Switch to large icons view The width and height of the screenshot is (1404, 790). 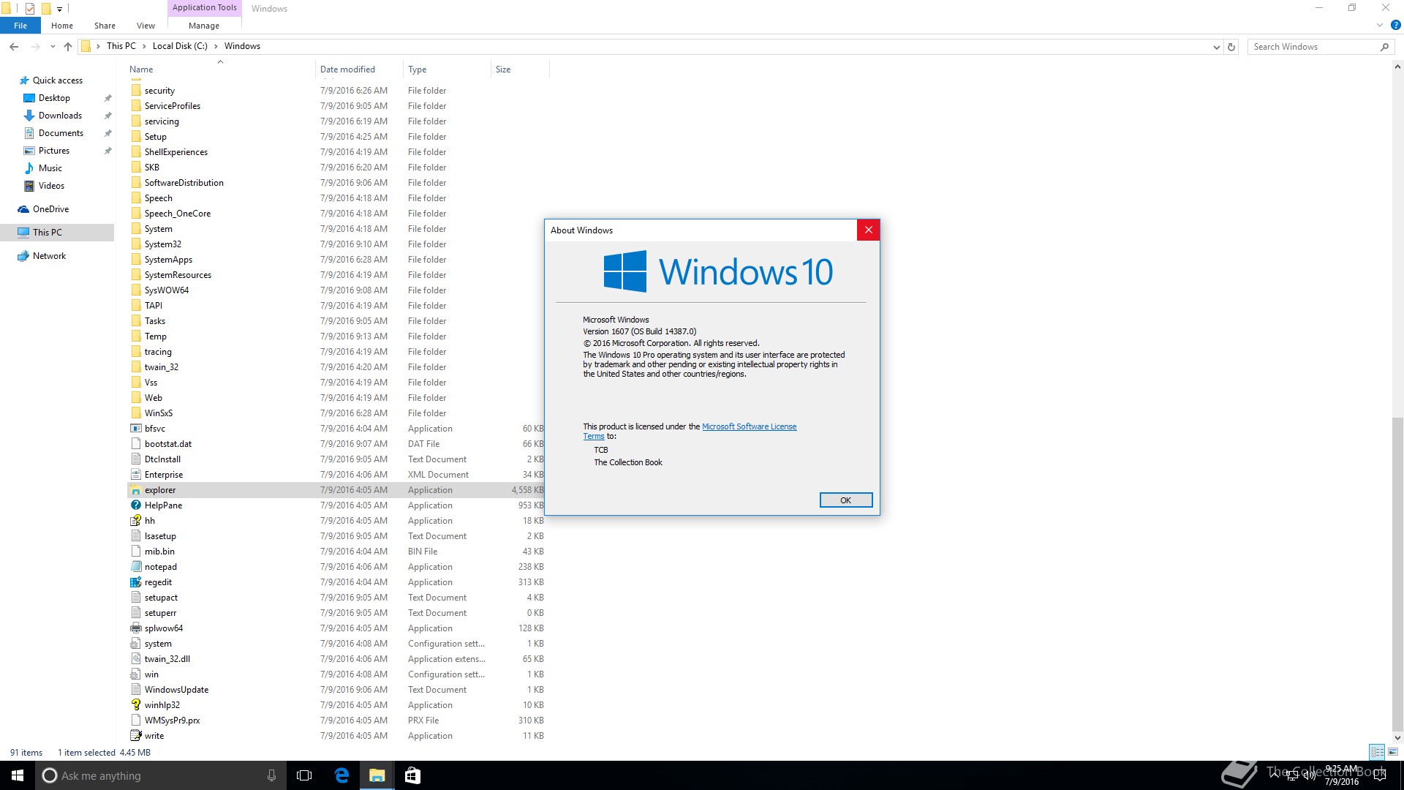pos(1393,752)
